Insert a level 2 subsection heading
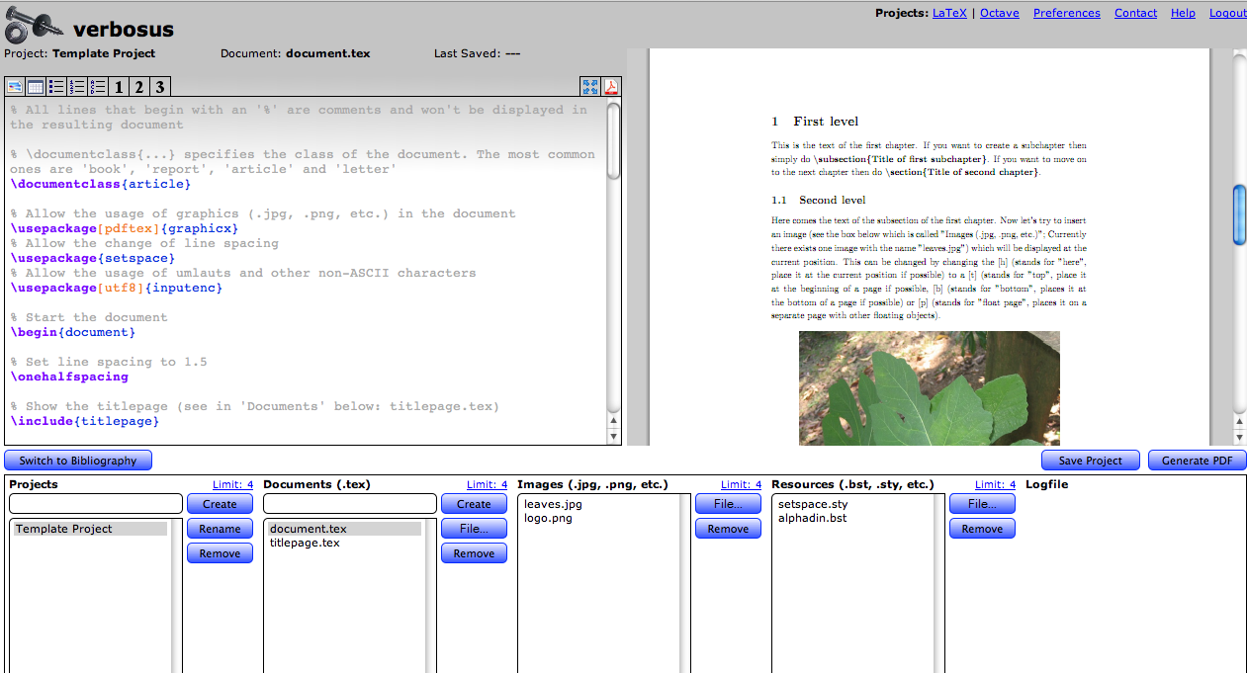Viewport: 1247px width, 673px height. (138, 86)
